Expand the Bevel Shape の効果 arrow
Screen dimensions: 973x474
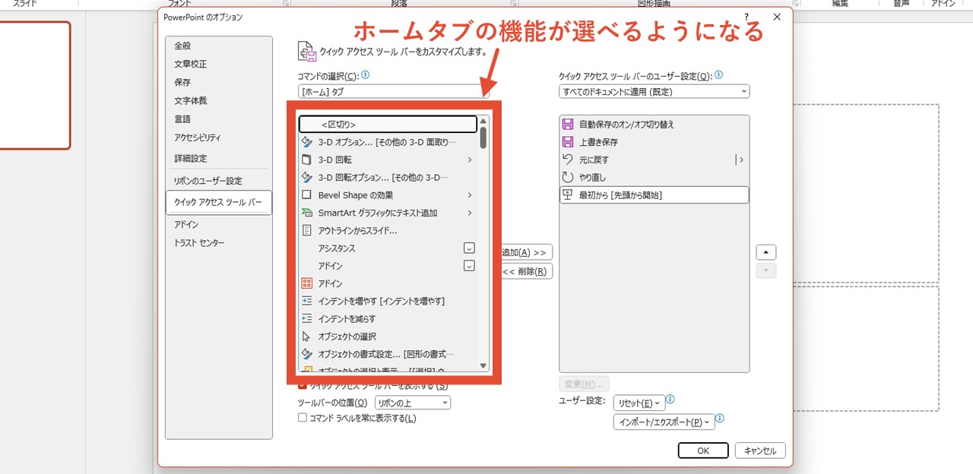point(470,195)
